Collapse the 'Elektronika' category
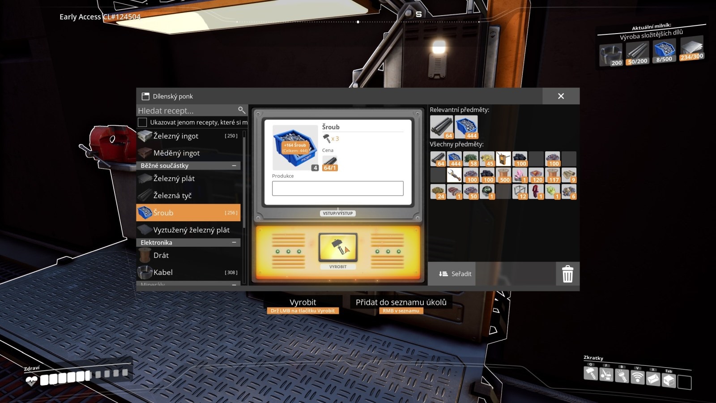This screenshot has width=716, height=403. point(234,242)
